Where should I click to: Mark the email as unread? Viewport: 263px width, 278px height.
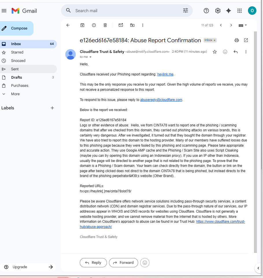point(121,25)
